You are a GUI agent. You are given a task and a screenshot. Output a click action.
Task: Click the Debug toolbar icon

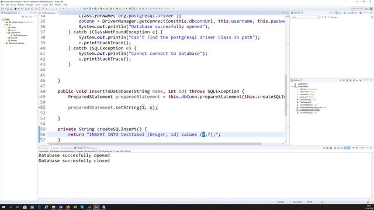(84, 9)
